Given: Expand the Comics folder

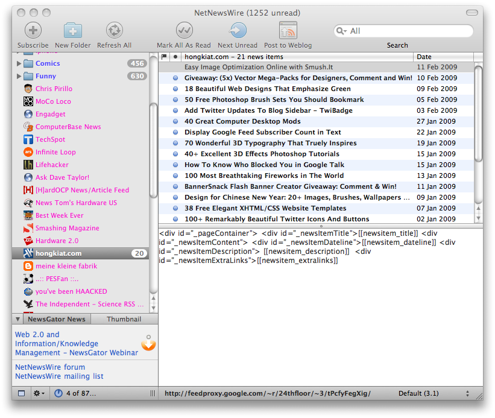Looking at the screenshot, I should pyautogui.click(x=19, y=63).
